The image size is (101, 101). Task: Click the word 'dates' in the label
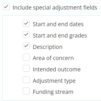click(76, 24)
